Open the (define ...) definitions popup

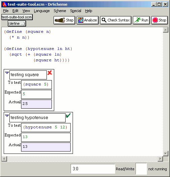click(x=17, y=23)
